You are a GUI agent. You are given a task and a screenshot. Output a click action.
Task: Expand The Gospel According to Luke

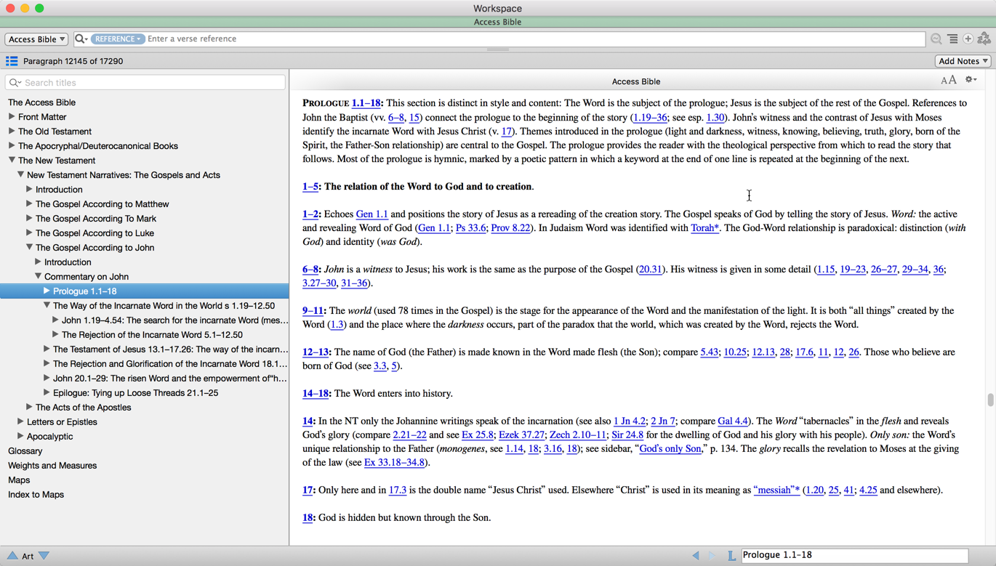click(x=29, y=233)
